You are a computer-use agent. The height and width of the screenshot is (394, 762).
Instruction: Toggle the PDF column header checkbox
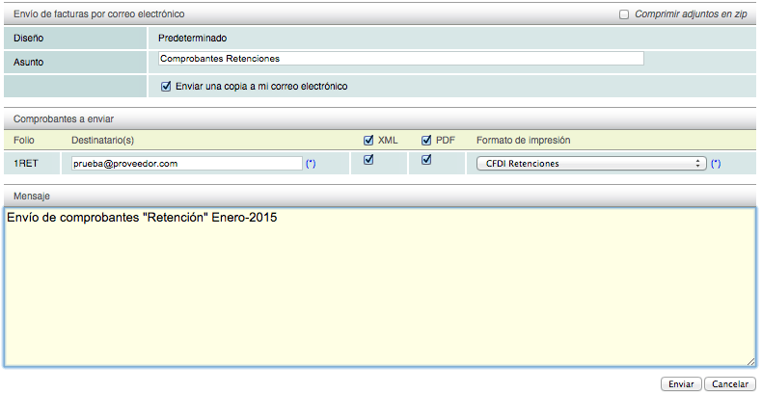pos(427,140)
